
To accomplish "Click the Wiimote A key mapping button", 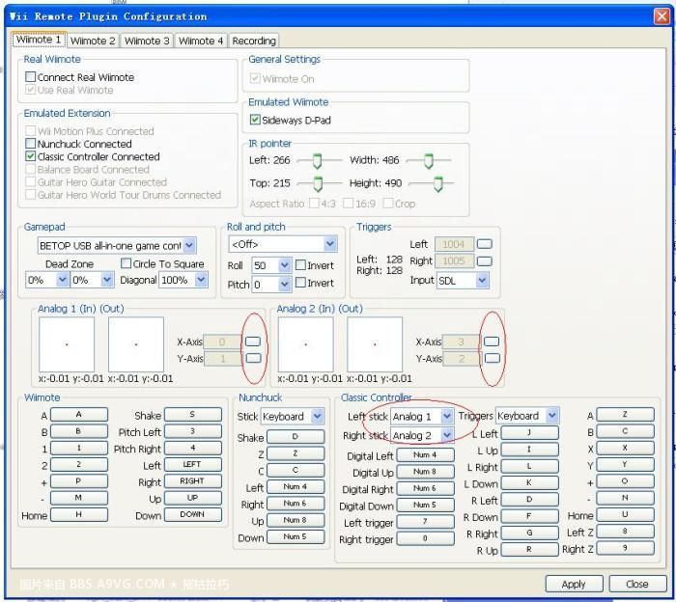I will (78, 415).
